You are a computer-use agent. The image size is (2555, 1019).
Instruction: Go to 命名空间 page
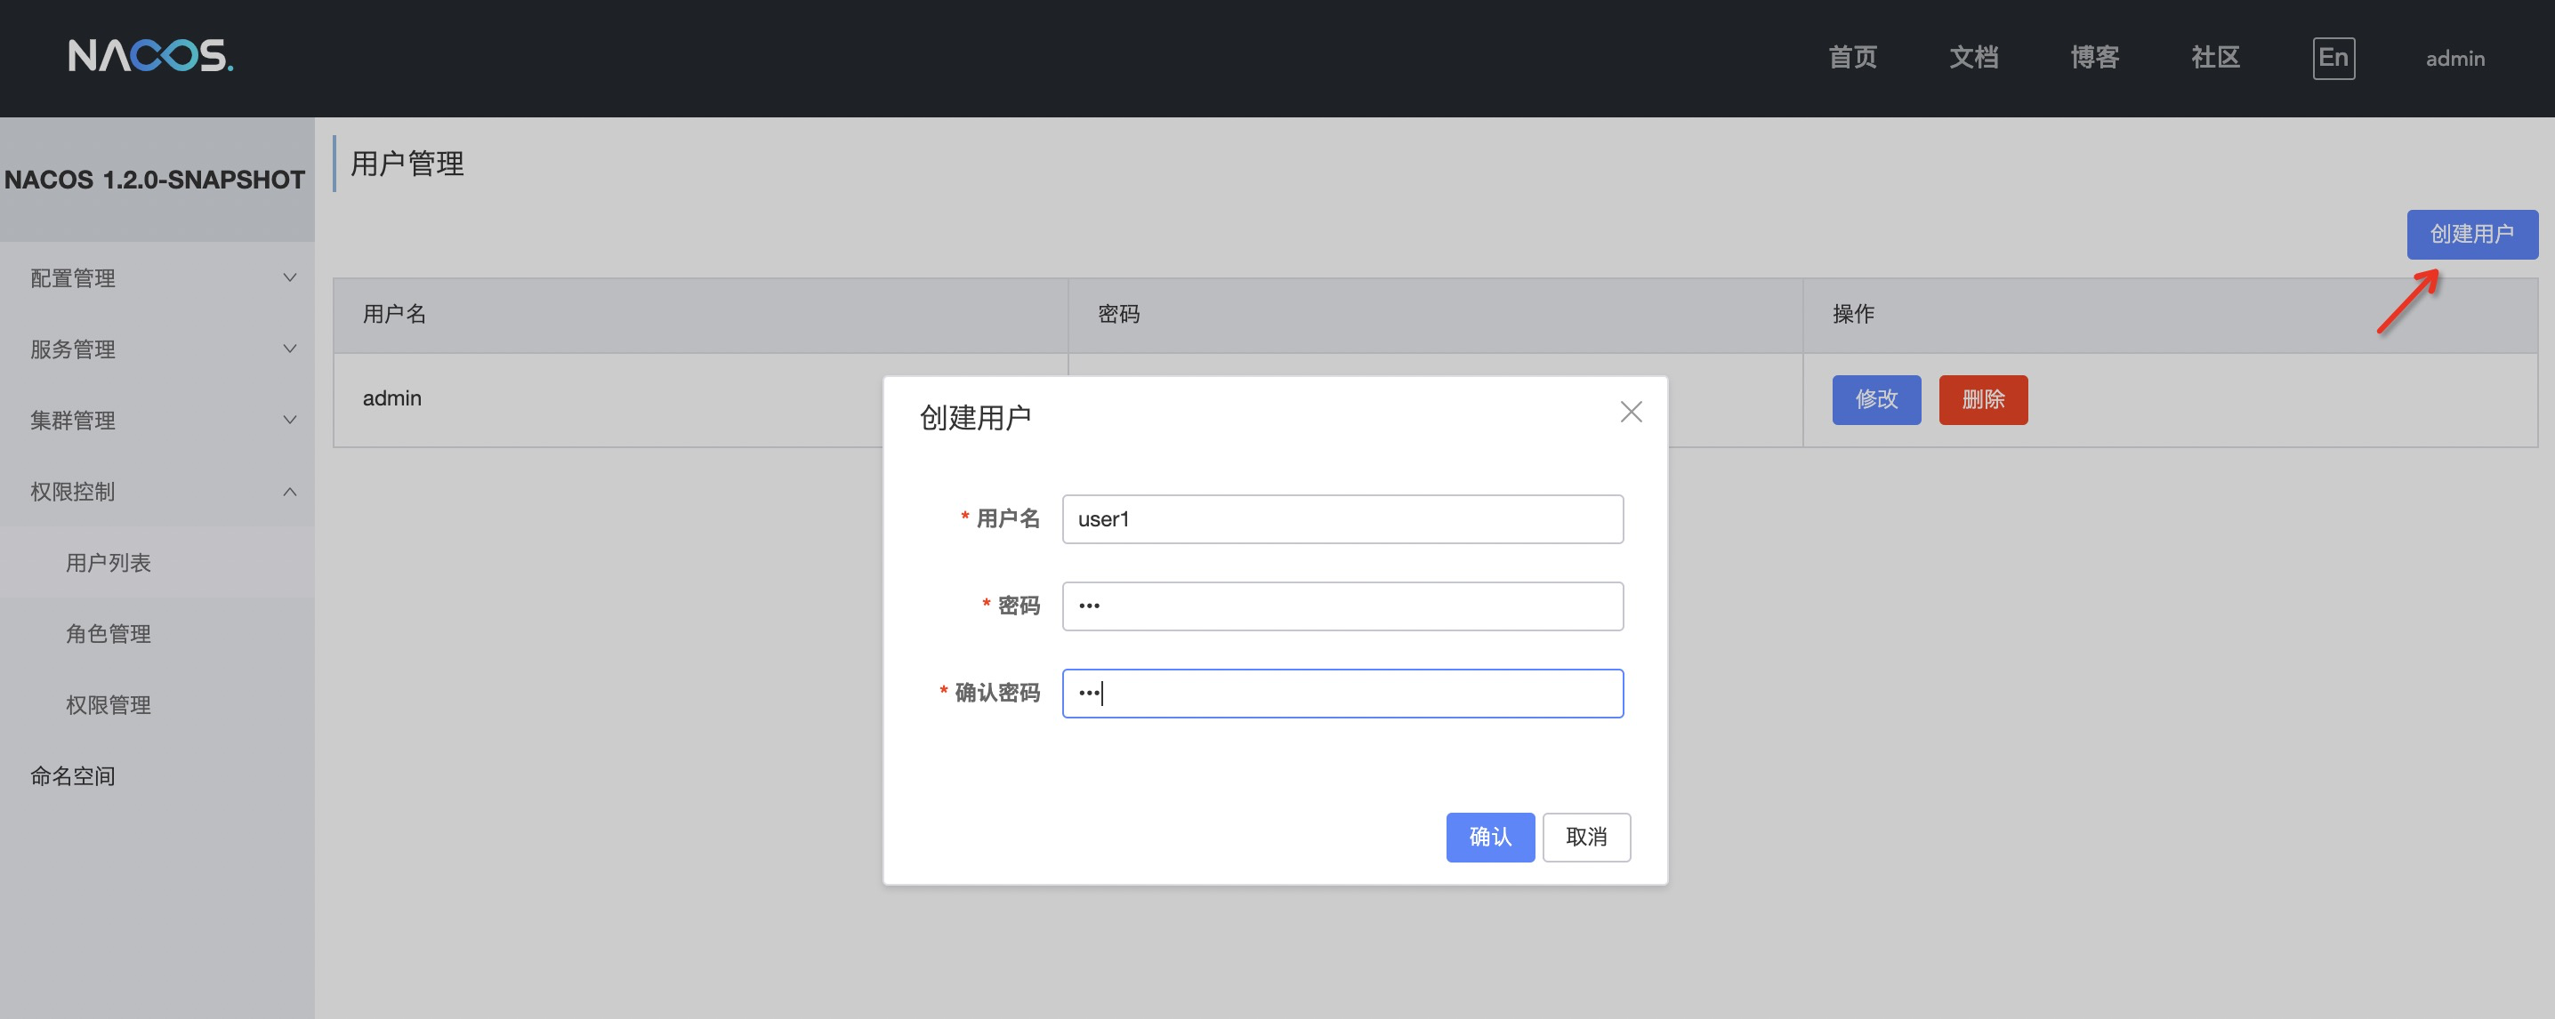click(x=72, y=776)
